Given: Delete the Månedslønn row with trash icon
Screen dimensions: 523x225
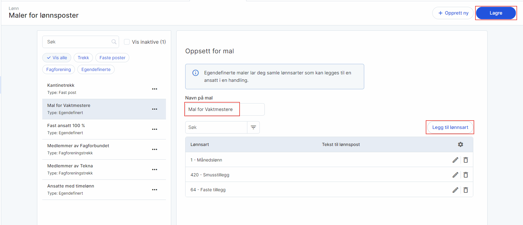Looking at the screenshot, I should [x=466, y=160].
